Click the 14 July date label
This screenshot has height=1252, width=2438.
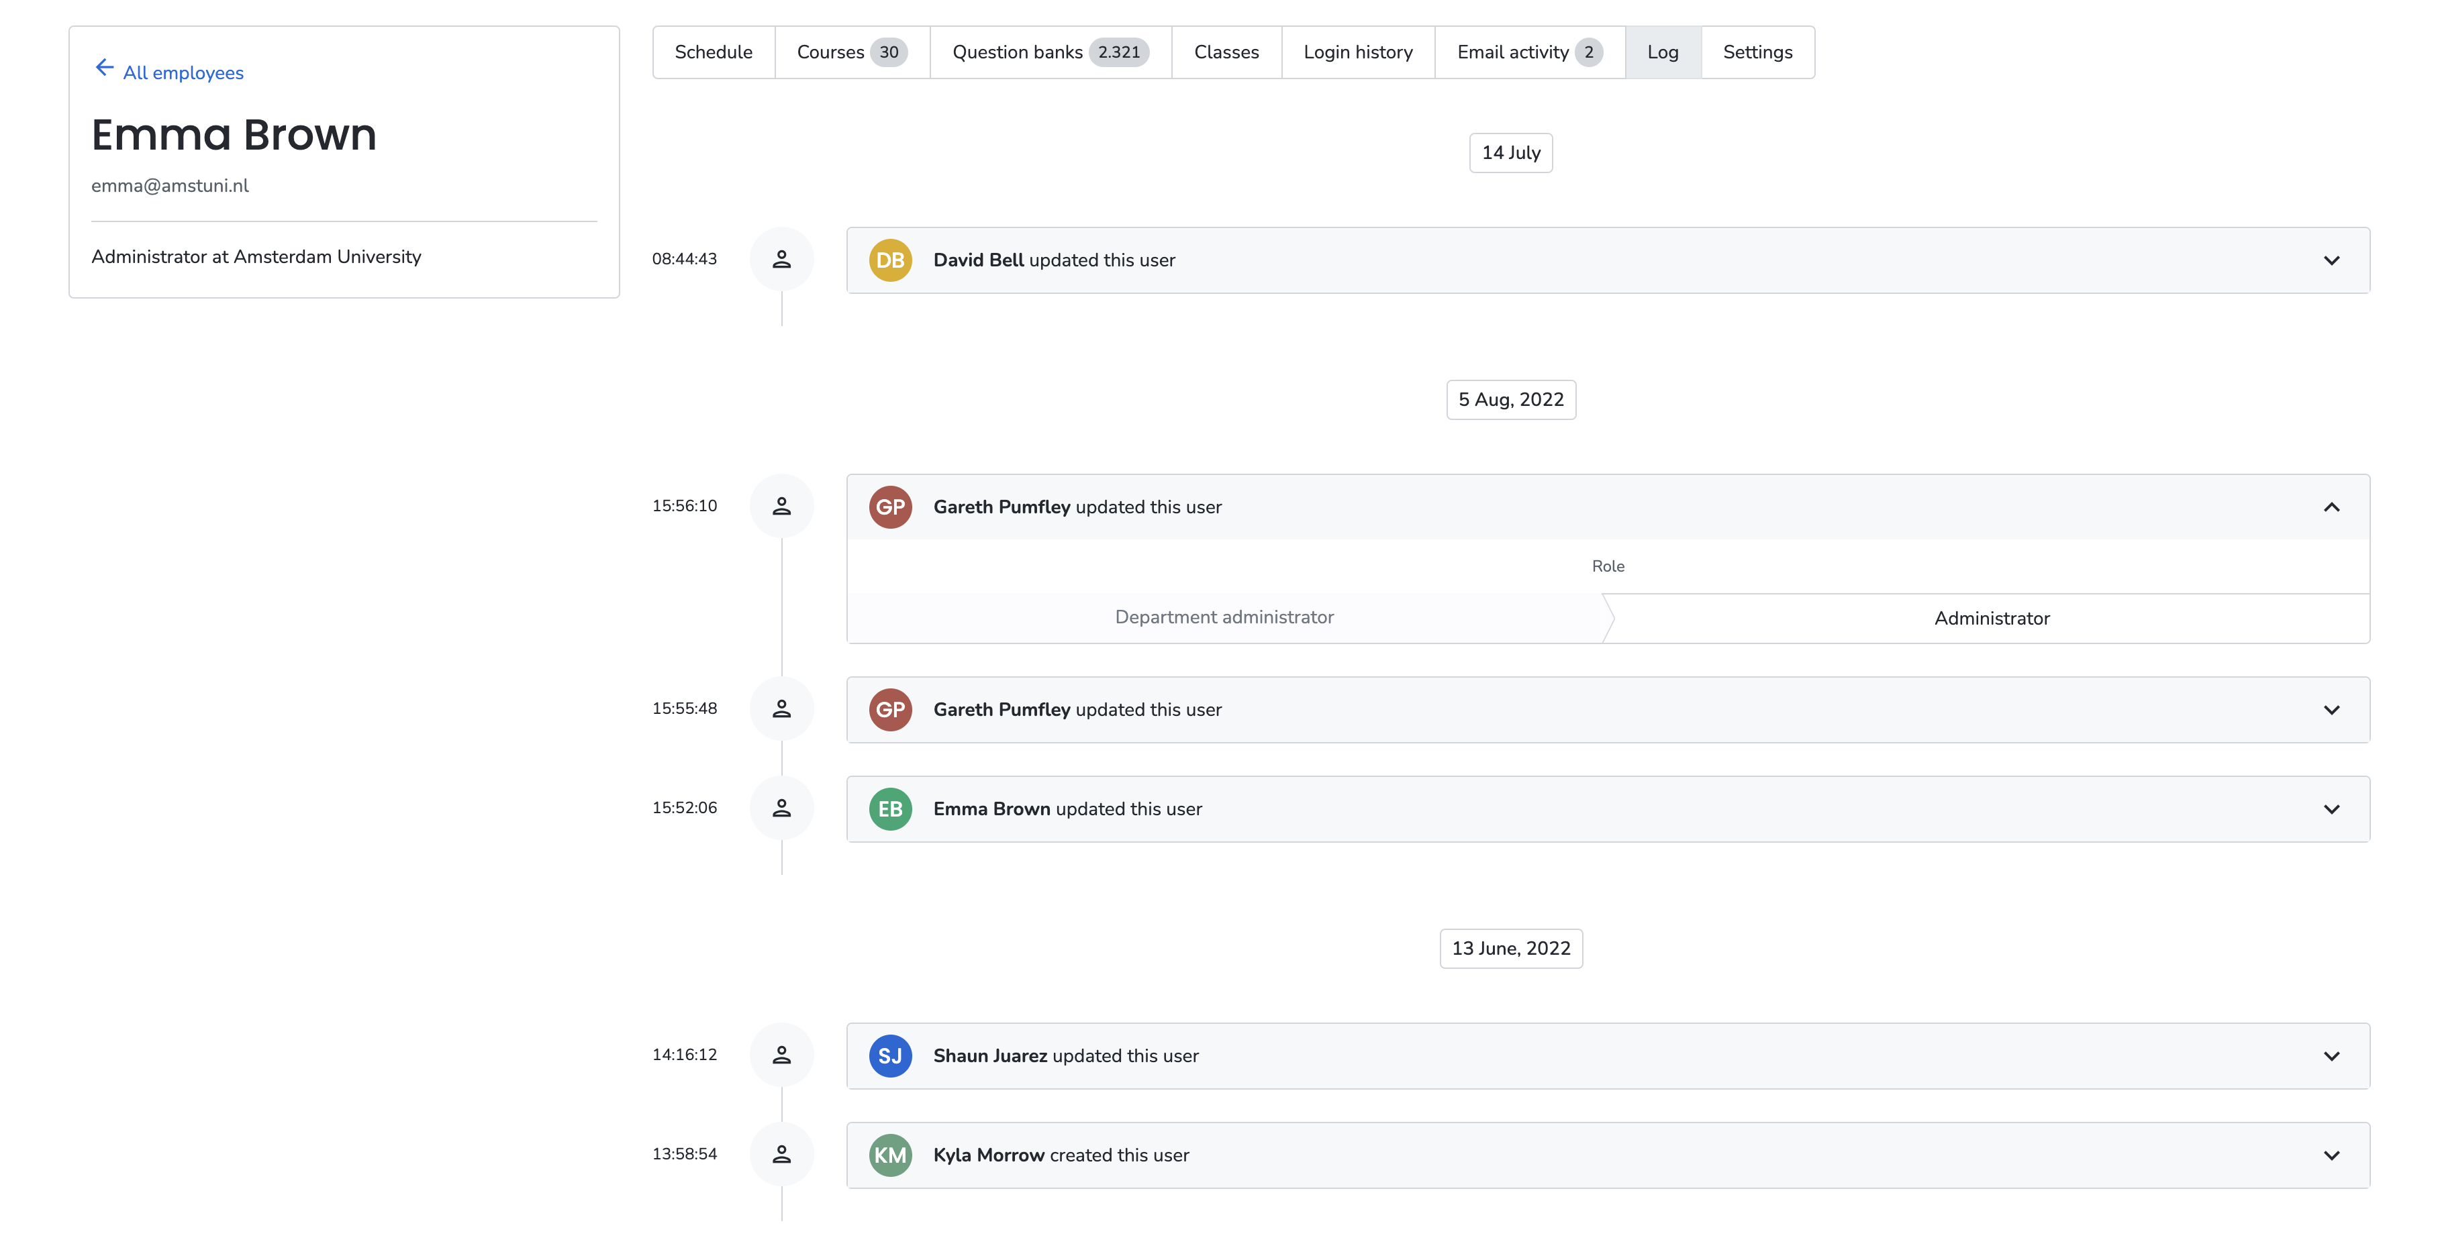[1510, 152]
